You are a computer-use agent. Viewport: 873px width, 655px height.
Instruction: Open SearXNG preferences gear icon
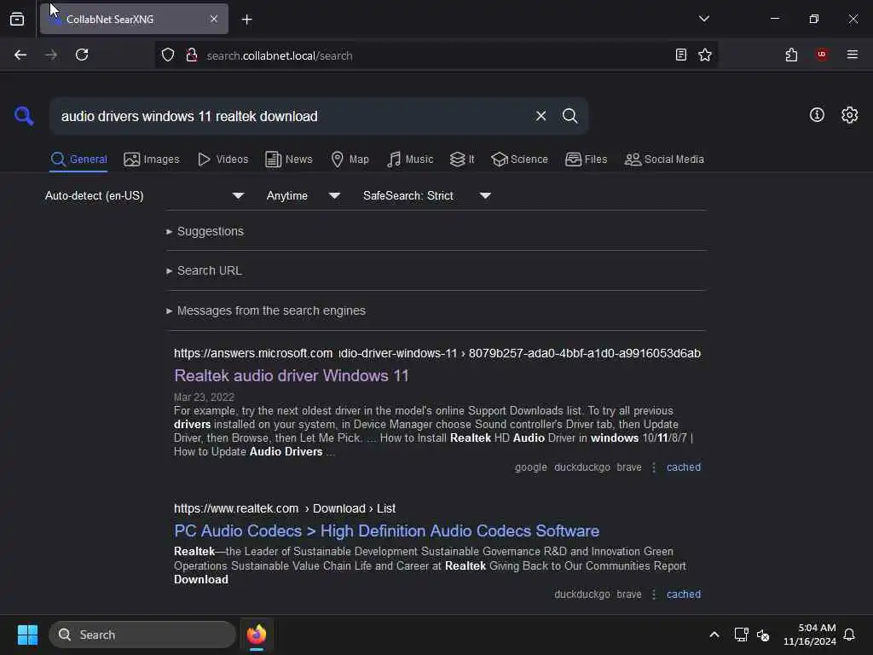click(x=849, y=115)
